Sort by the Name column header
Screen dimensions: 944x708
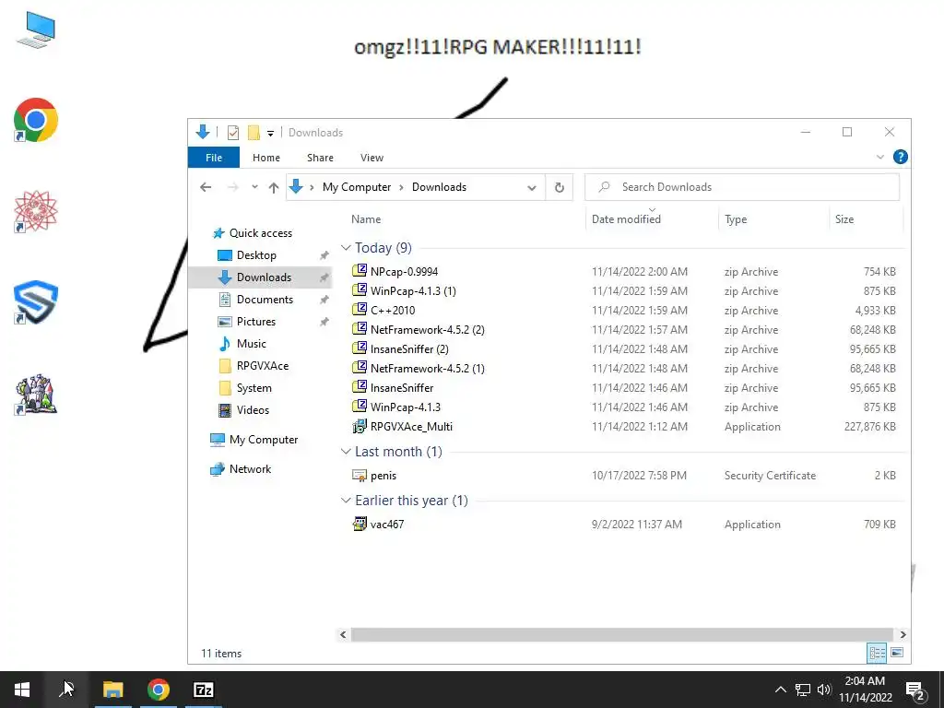(366, 219)
